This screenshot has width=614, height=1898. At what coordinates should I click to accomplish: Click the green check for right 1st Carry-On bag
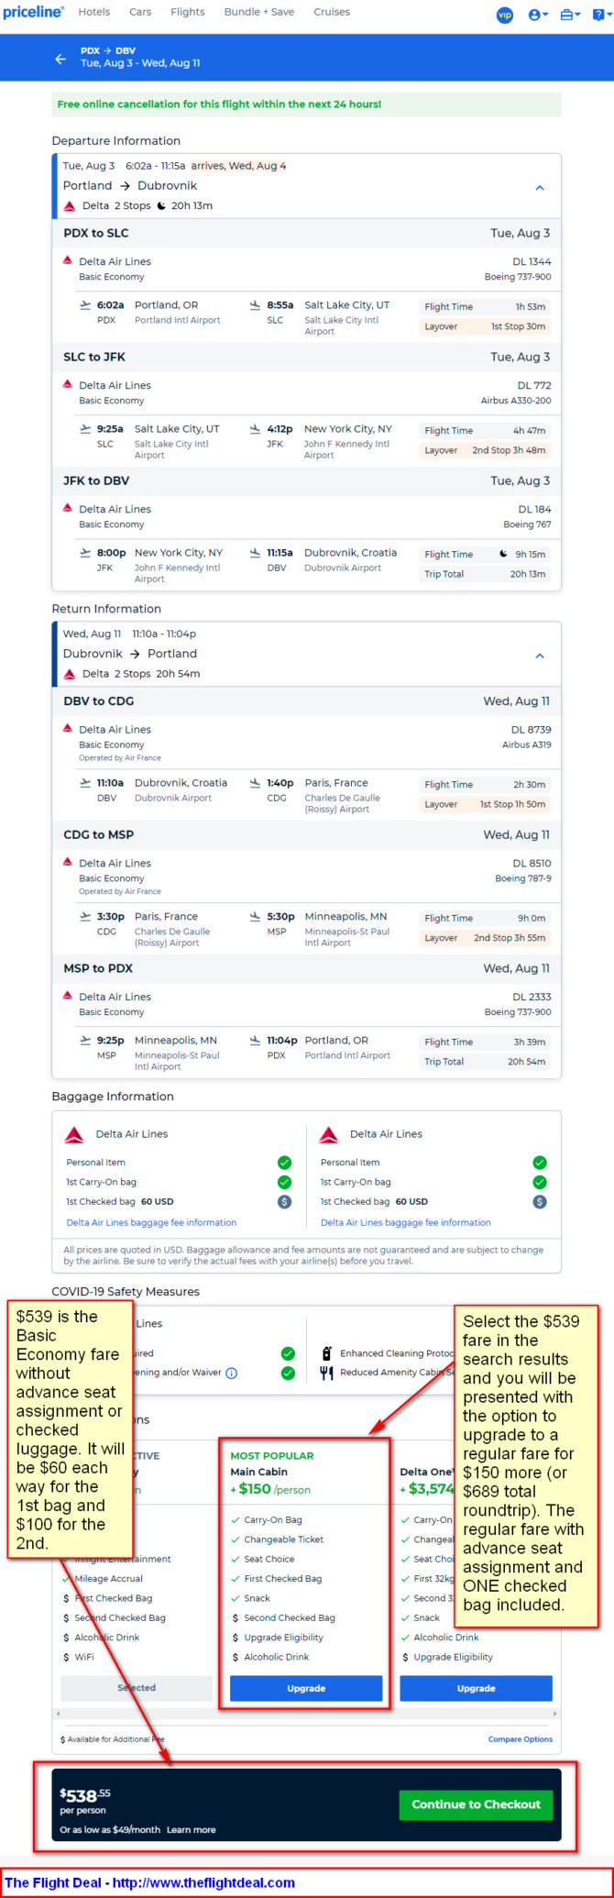pyautogui.click(x=539, y=1182)
